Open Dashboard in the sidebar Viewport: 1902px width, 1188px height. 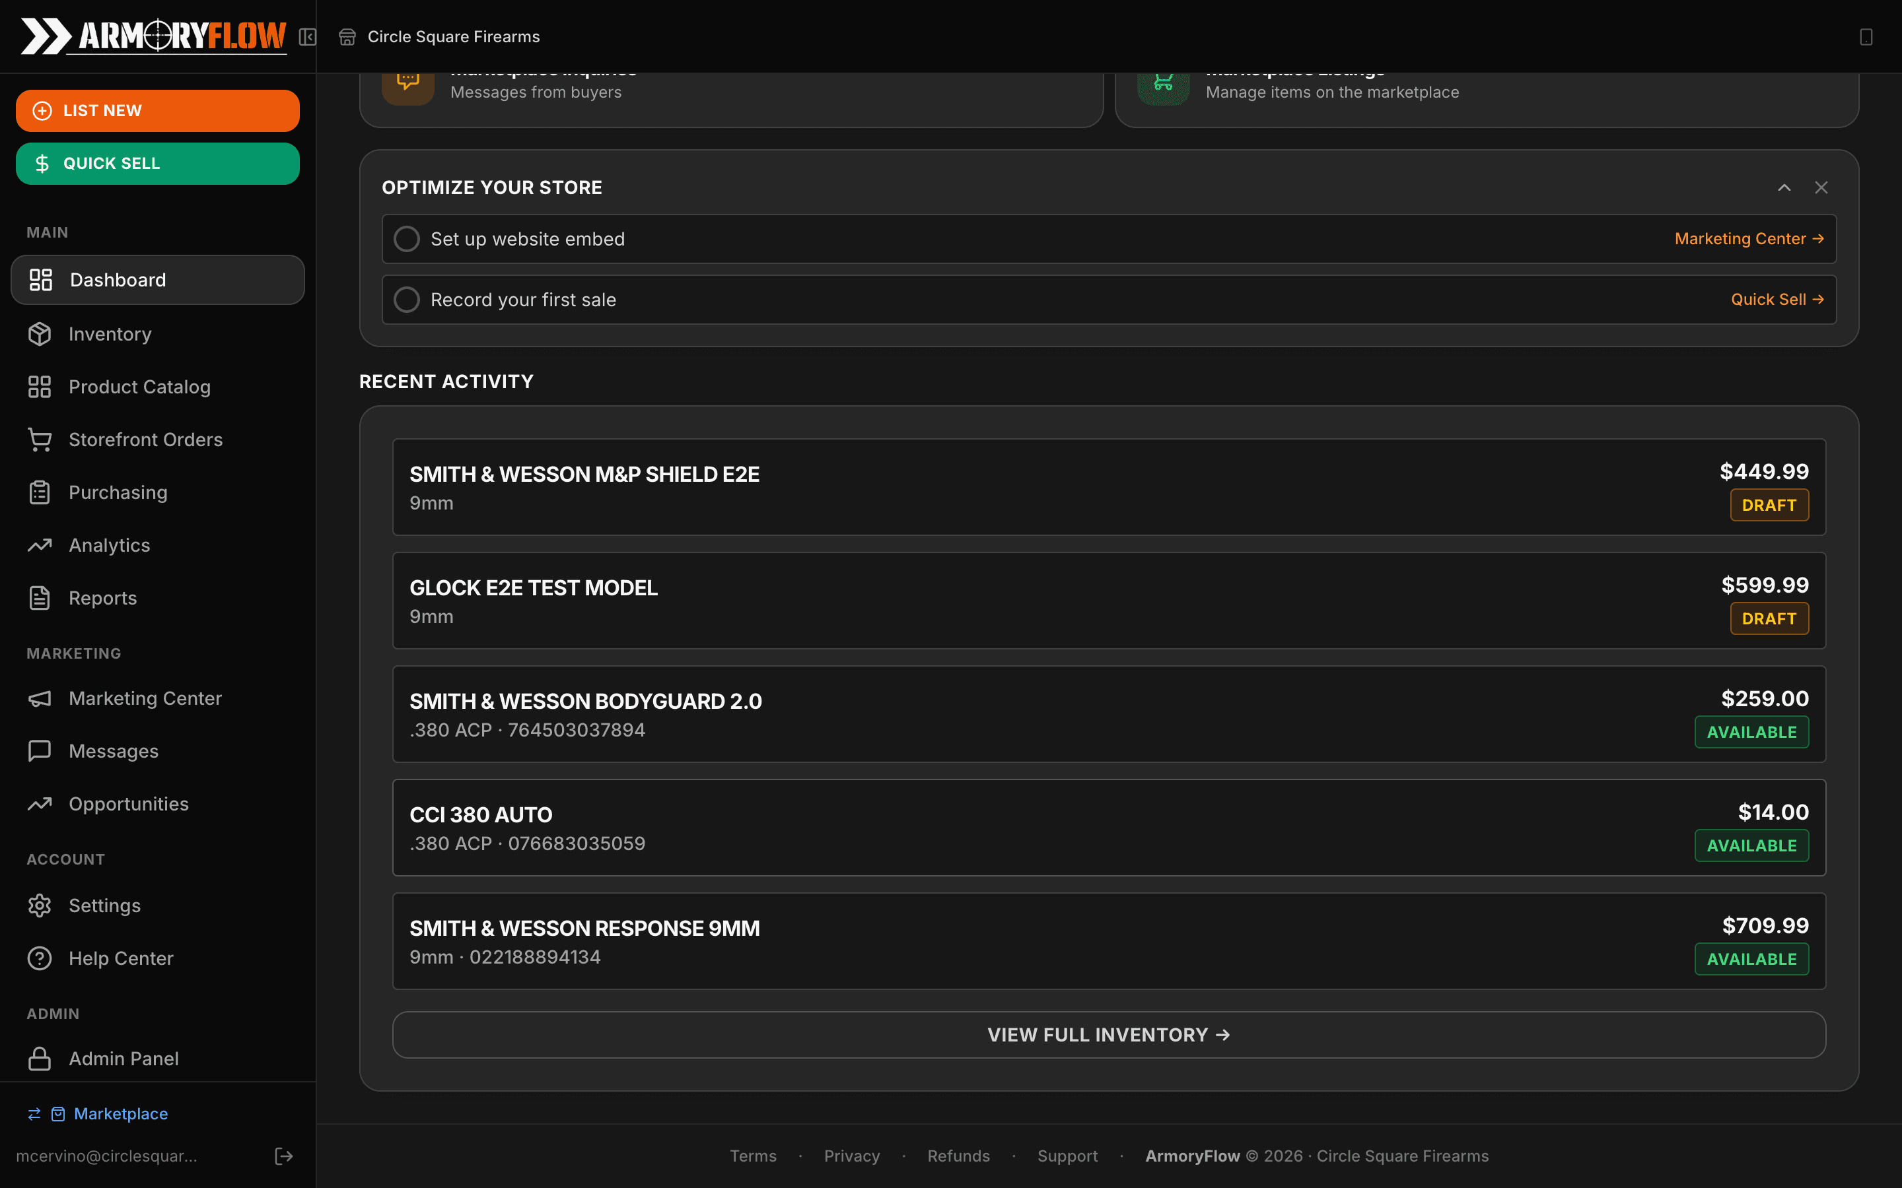pos(158,280)
